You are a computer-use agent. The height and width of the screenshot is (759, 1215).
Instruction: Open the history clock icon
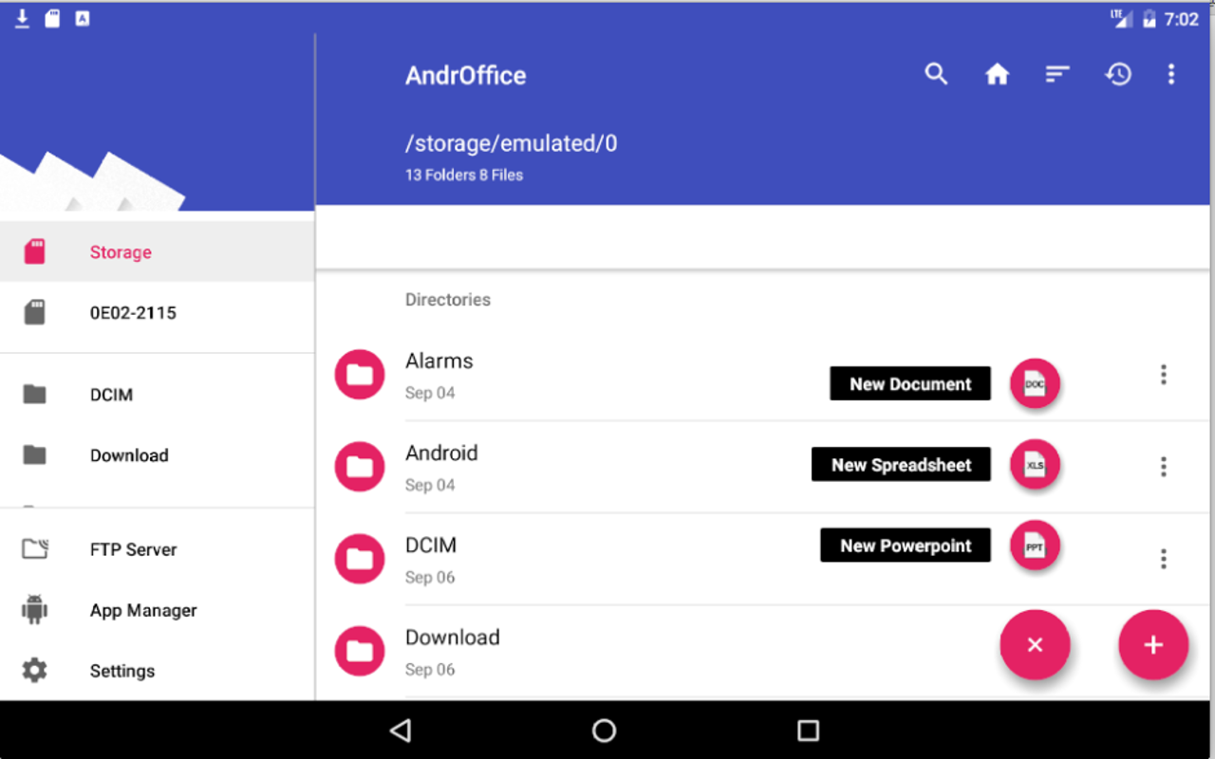click(1118, 74)
